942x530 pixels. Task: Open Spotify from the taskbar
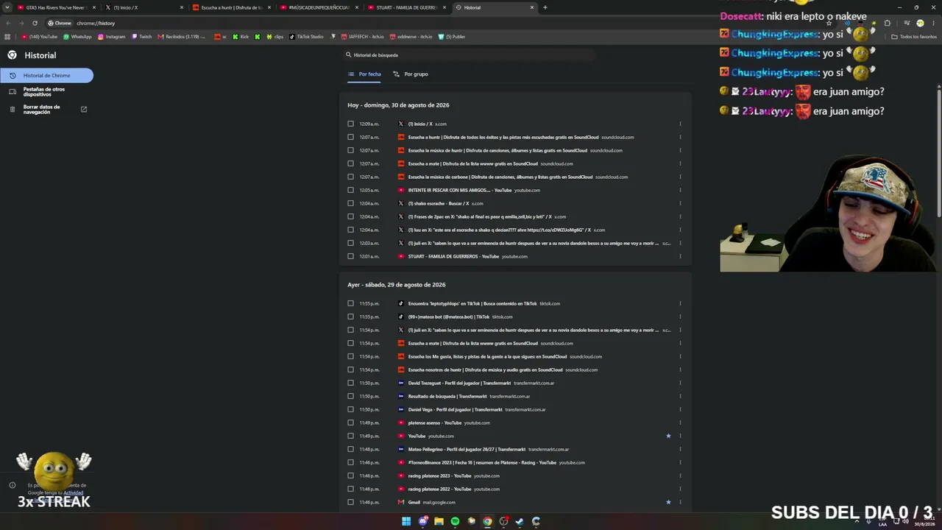click(455, 521)
